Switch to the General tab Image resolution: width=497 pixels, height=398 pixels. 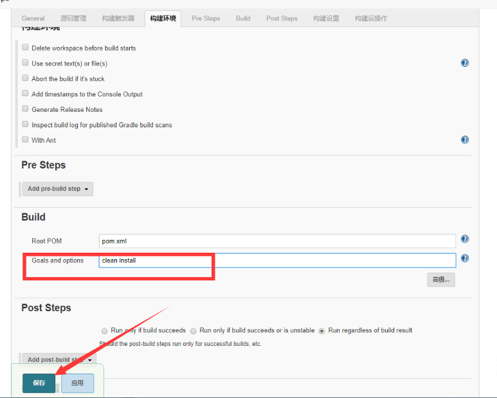click(33, 19)
